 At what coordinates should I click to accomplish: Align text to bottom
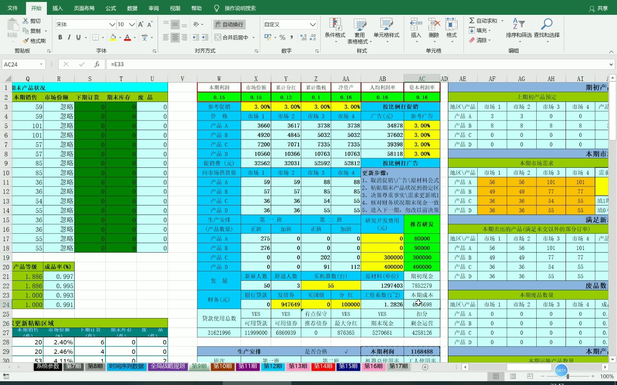click(184, 24)
